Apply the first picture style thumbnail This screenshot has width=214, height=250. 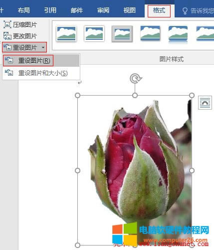(66, 34)
